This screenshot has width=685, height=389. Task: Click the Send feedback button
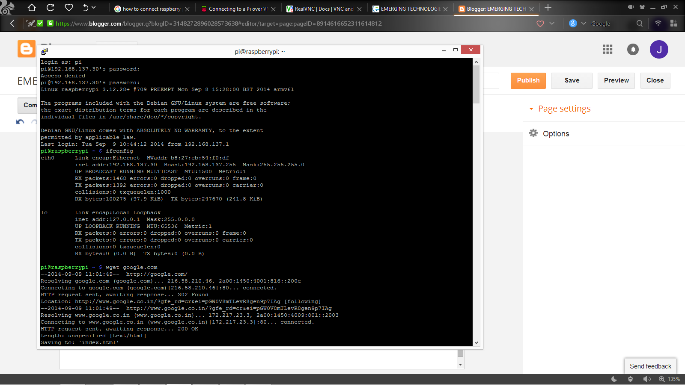(x=650, y=366)
